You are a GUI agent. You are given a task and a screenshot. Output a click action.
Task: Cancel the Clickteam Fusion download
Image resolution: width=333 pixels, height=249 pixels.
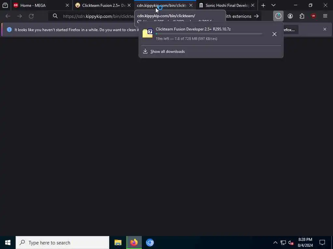coord(274,34)
